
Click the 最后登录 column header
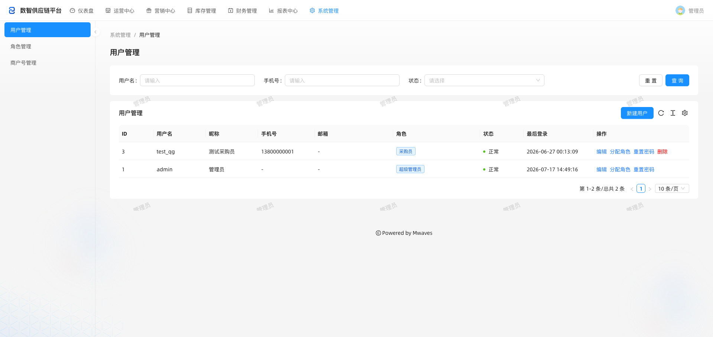[537, 134]
